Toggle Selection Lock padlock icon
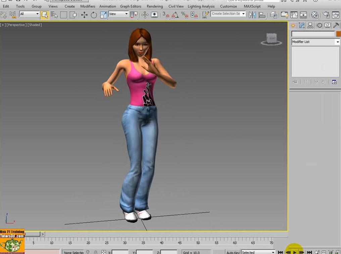 click(x=96, y=252)
